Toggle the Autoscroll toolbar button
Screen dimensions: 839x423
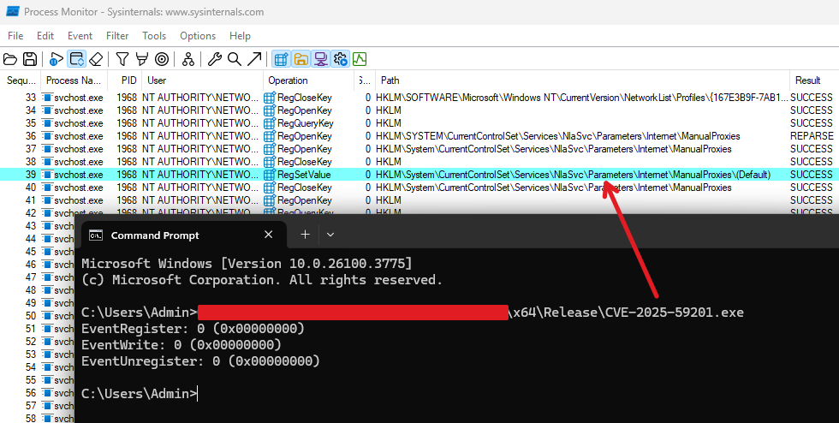pos(76,59)
